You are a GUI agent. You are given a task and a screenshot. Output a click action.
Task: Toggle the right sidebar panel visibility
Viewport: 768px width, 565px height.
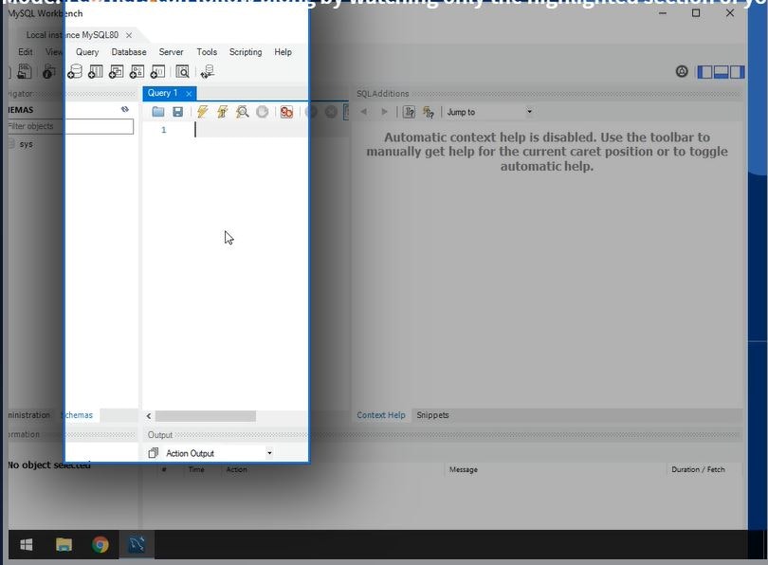click(x=737, y=71)
